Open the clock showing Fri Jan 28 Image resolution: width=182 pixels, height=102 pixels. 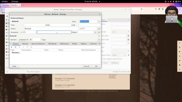pos(91,1)
